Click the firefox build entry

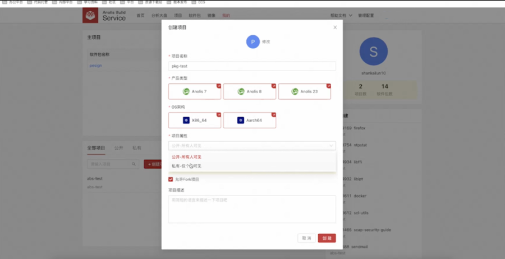[360, 128]
